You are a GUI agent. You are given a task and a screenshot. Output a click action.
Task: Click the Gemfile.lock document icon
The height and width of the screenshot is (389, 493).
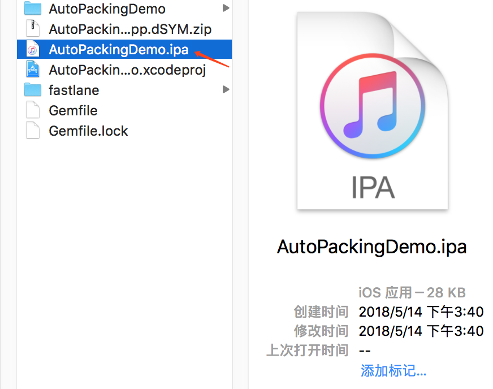click(x=32, y=131)
